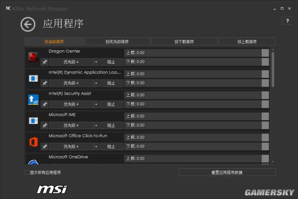Screen dimensions: 298x199
Task: Toggle the 显示所有应用程序 checkbox
Action: tap(27, 173)
